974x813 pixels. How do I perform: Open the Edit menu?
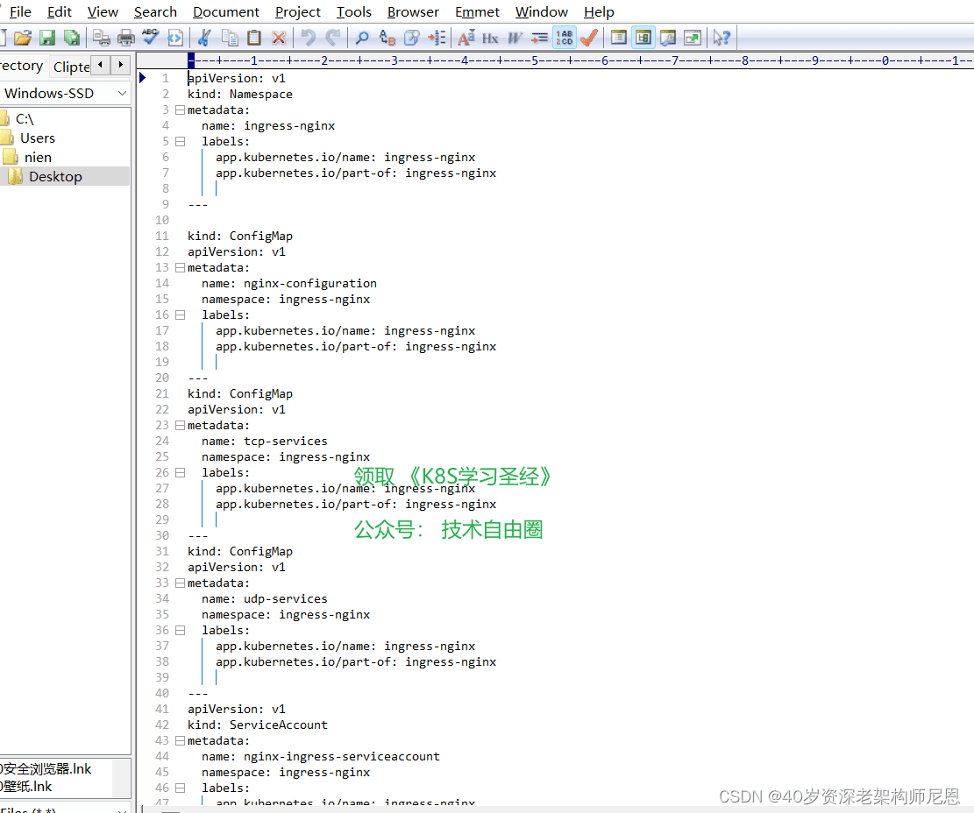point(59,11)
